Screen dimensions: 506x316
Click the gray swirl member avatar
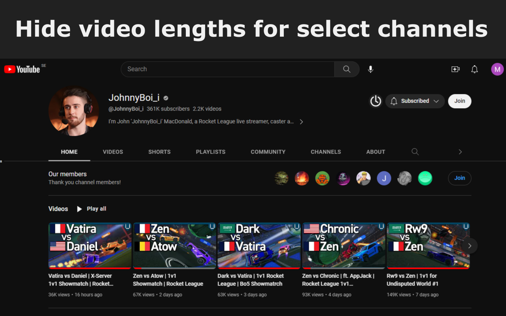coord(405,178)
